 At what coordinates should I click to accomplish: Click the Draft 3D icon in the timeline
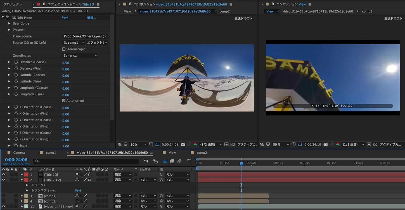[x=155, y=161]
